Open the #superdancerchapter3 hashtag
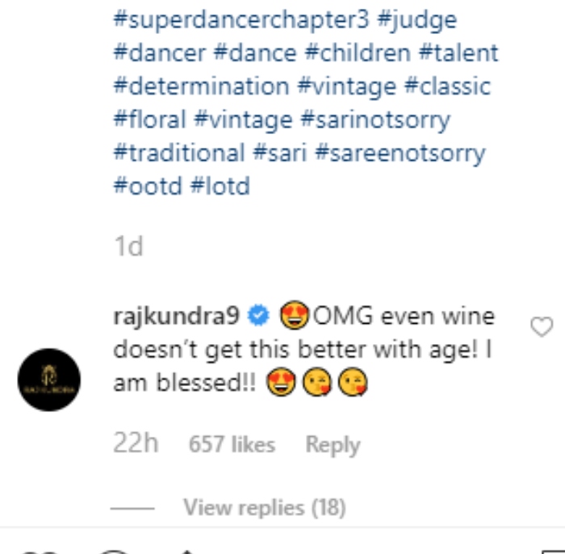The height and width of the screenshot is (554, 565). coord(241,19)
